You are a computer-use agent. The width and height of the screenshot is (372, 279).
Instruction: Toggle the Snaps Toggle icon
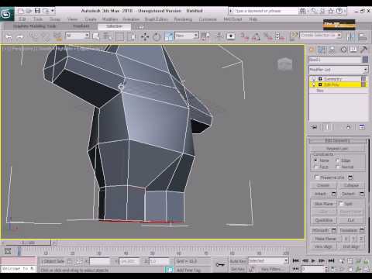243,36
